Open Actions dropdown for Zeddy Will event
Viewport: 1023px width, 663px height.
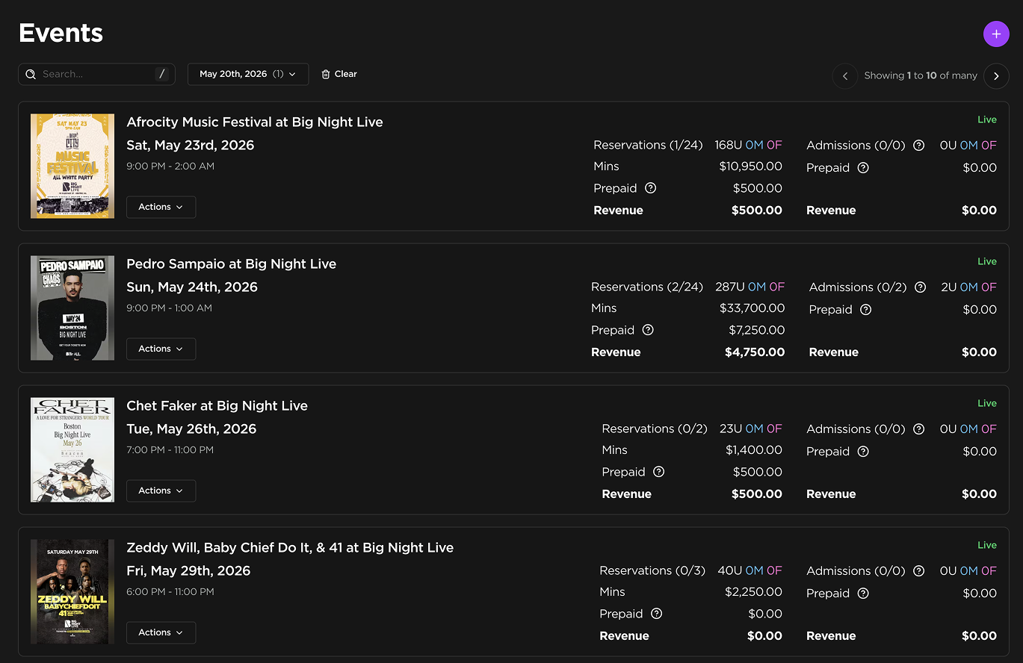[x=161, y=632]
